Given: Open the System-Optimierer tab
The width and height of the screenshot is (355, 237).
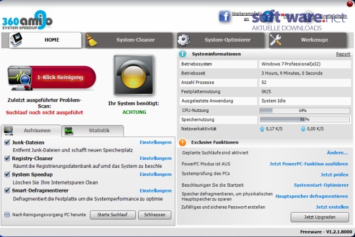Looking at the screenshot, I should [x=221, y=40].
